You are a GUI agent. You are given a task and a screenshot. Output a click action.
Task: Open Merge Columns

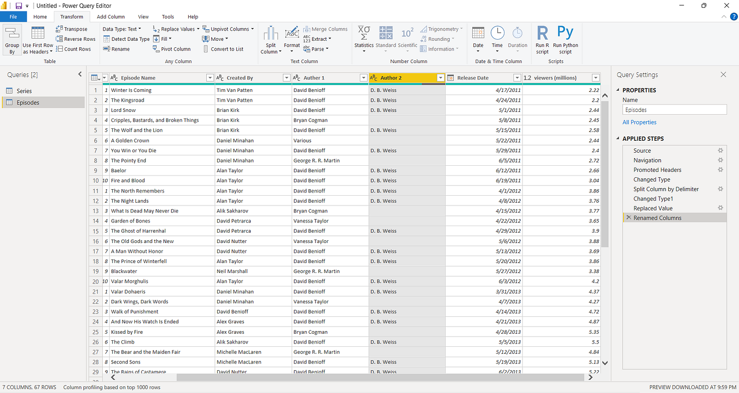coord(325,29)
